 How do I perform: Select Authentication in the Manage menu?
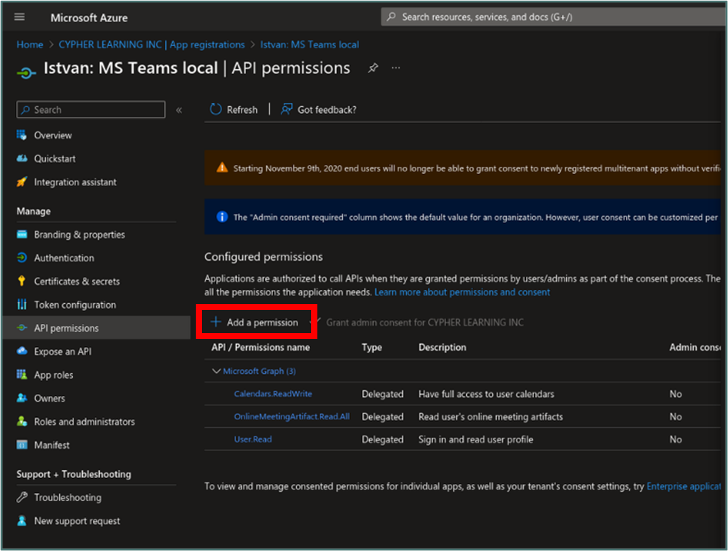click(64, 258)
